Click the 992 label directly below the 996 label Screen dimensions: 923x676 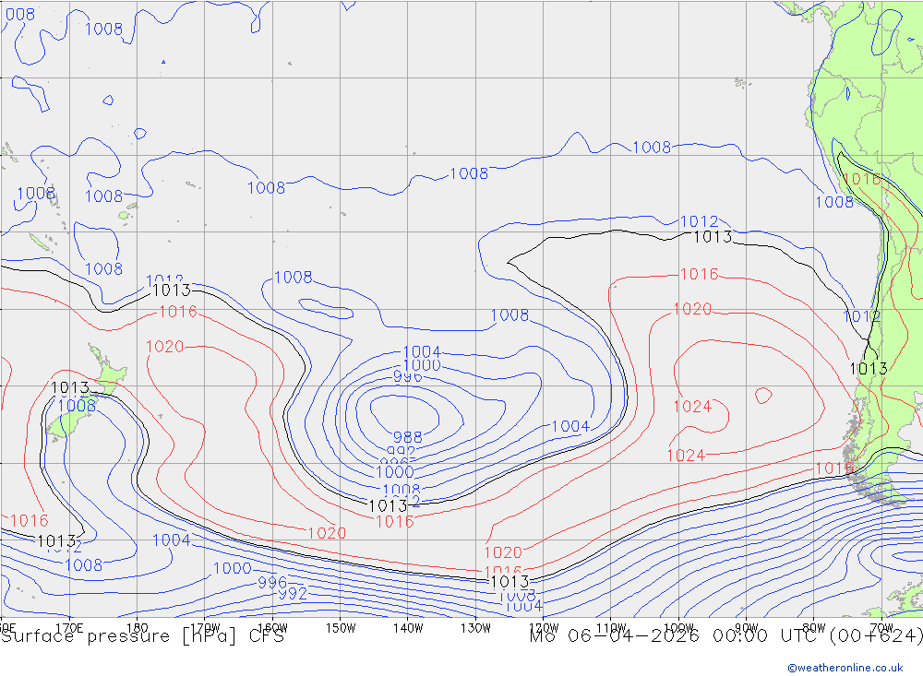(293, 594)
